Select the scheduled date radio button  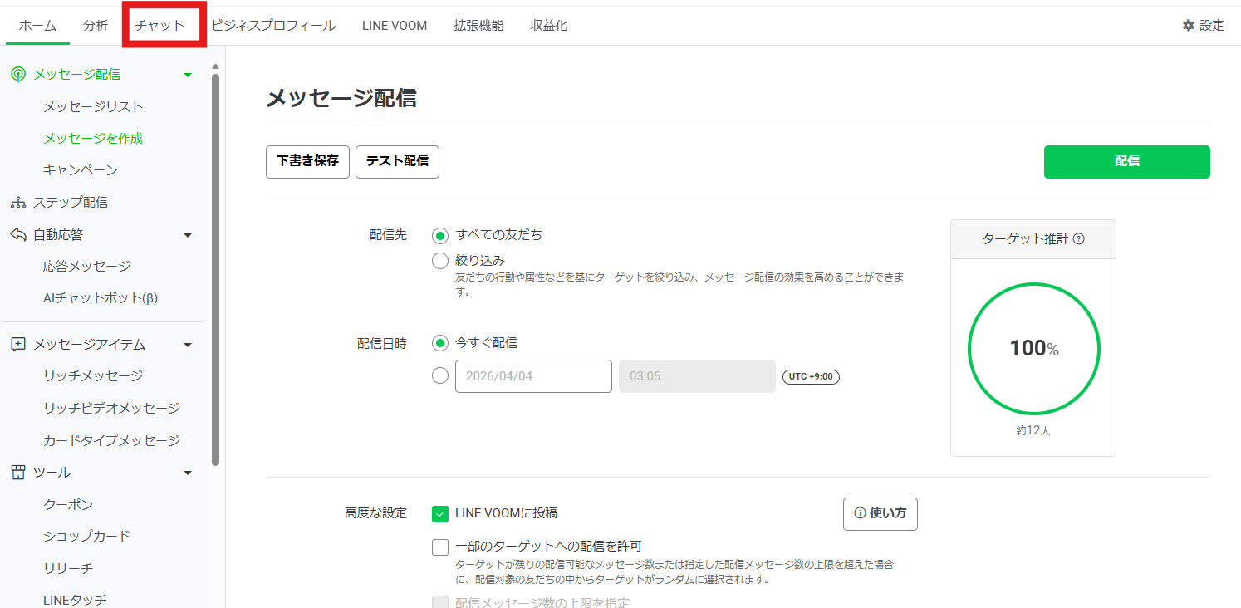[440, 375]
